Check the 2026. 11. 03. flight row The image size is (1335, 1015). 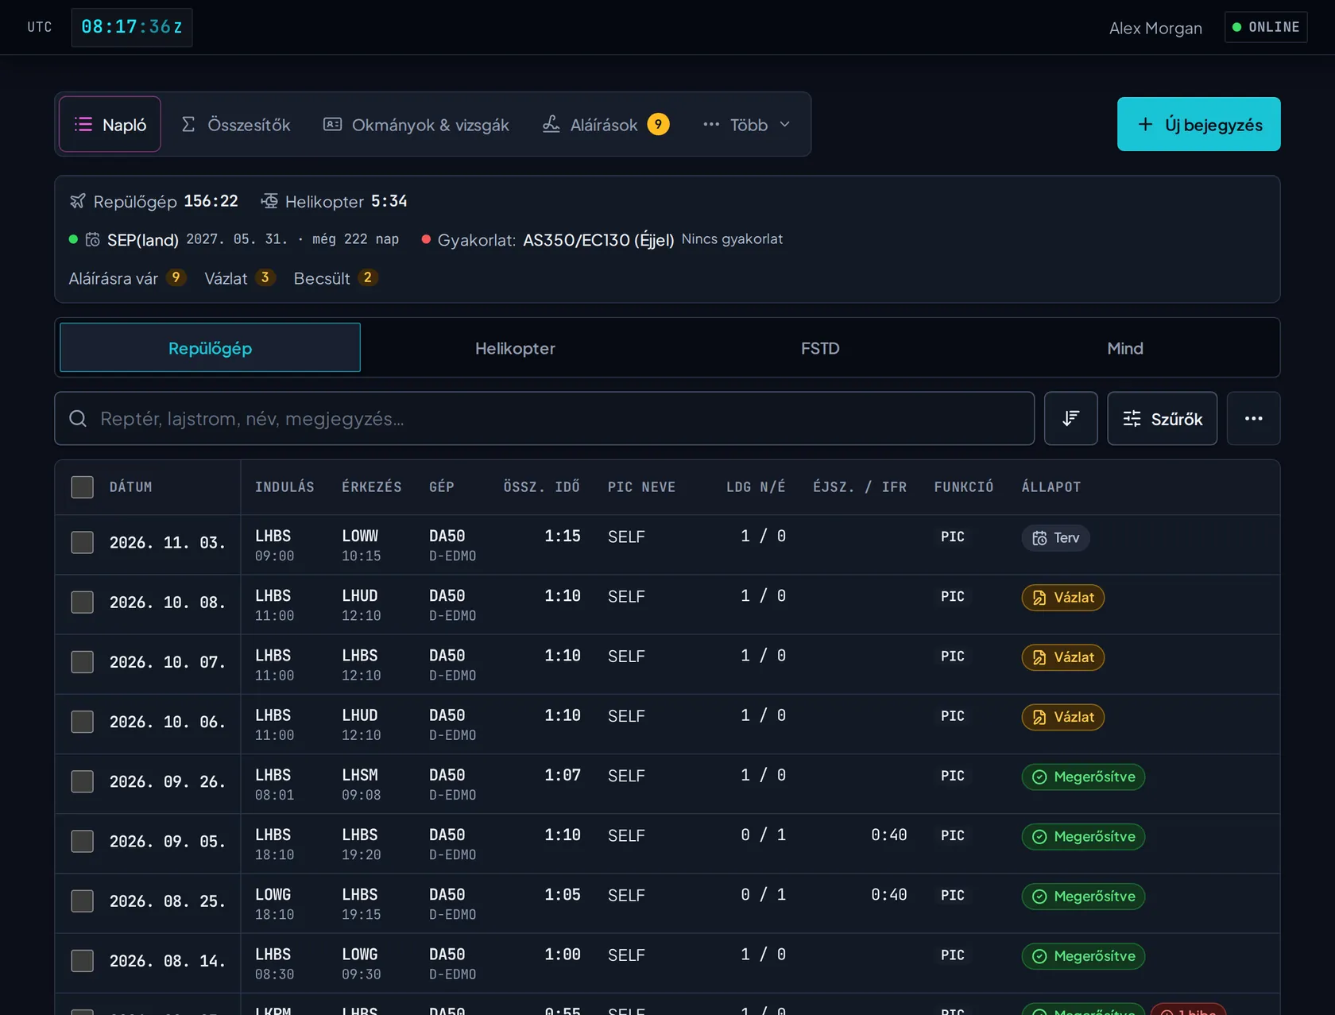pos(82,542)
